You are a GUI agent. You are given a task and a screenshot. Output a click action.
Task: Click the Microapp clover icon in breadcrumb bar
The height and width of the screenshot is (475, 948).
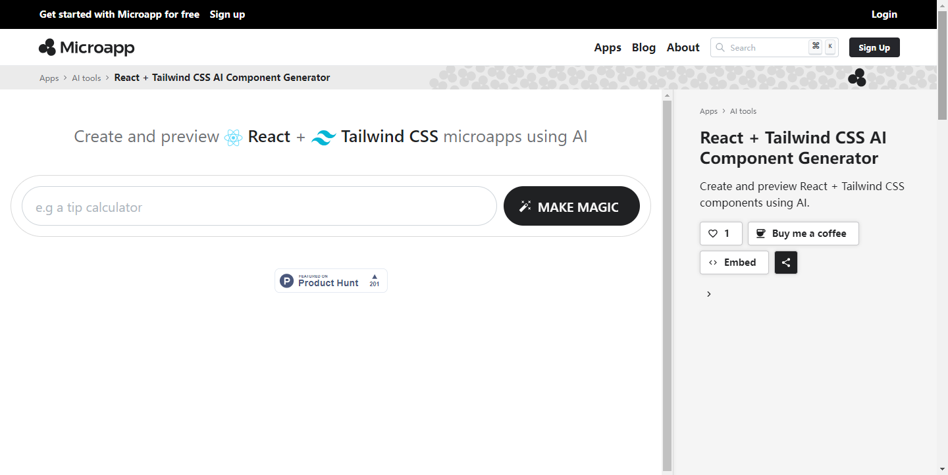pos(857,78)
